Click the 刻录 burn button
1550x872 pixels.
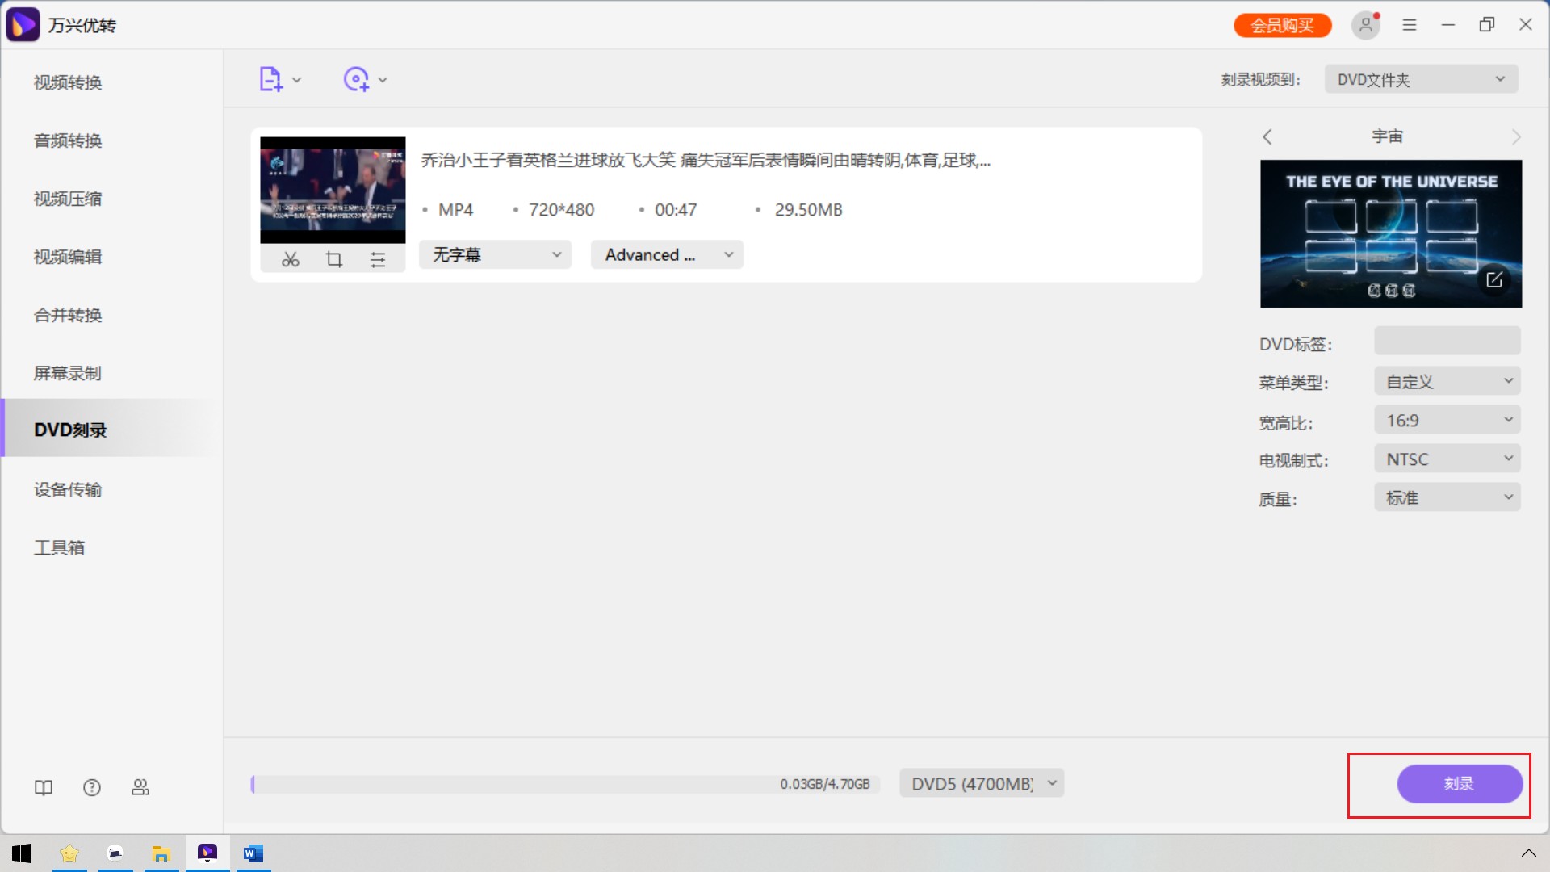click(x=1460, y=783)
